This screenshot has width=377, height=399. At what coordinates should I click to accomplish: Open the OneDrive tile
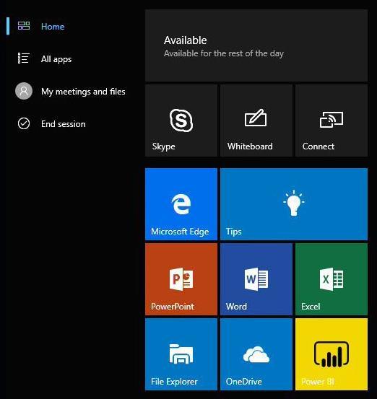click(256, 354)
